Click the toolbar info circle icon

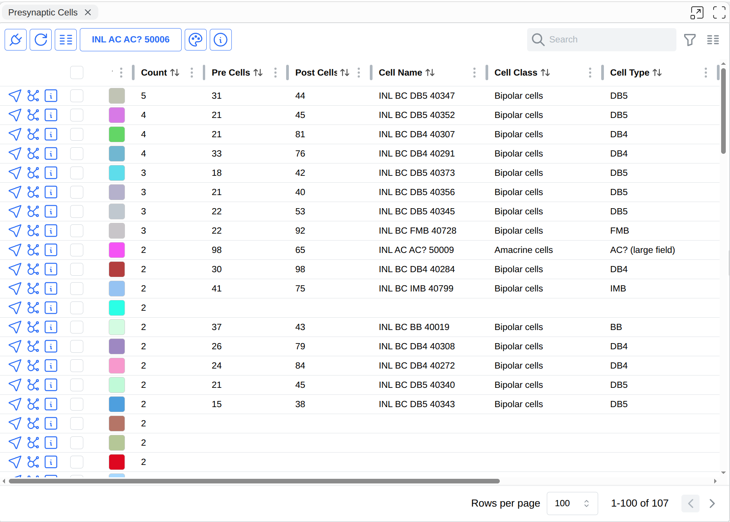coord(221,39)
